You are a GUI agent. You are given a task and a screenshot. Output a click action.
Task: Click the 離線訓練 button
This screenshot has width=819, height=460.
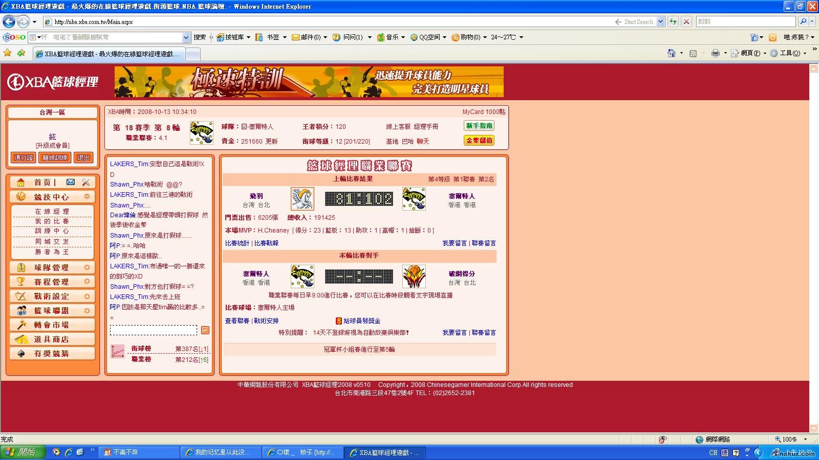55,158
